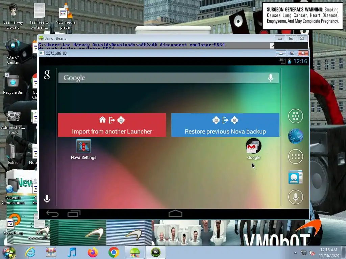This screenshot has width=346, height=259.
Task: Show hidden icons arrow in system tray
Action: pos(295,253)
